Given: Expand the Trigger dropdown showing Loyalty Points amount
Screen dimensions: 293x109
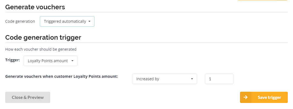Looking at the screenshot, I should (x=51, y=61).
